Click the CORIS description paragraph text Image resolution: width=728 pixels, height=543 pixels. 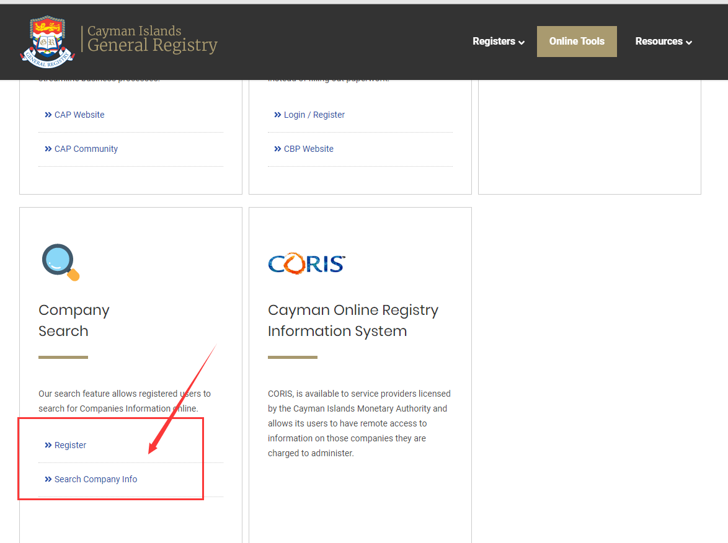point(360,423)
